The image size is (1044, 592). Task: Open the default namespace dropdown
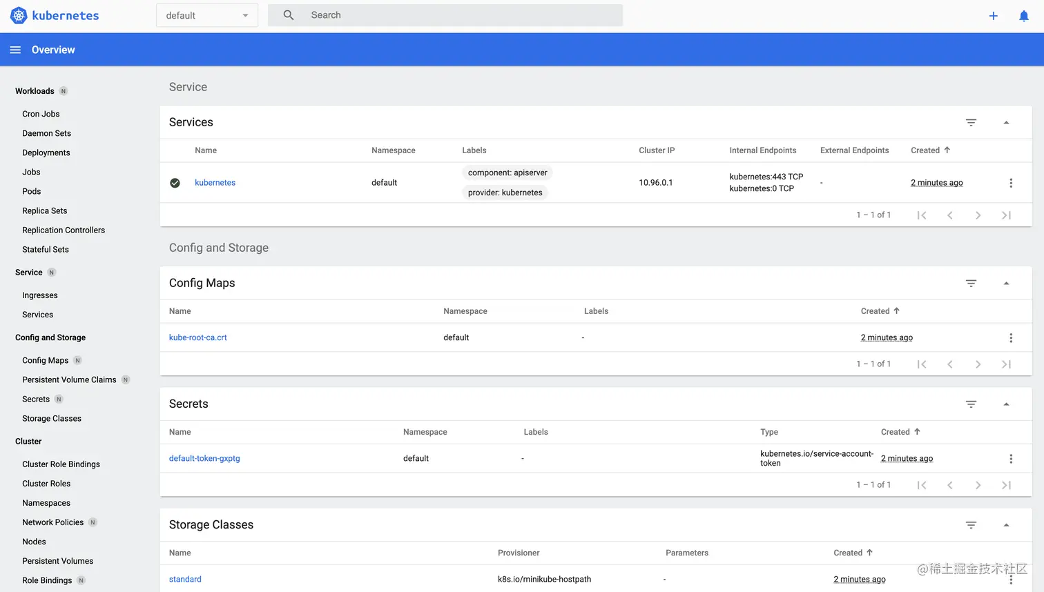point(207,15)
